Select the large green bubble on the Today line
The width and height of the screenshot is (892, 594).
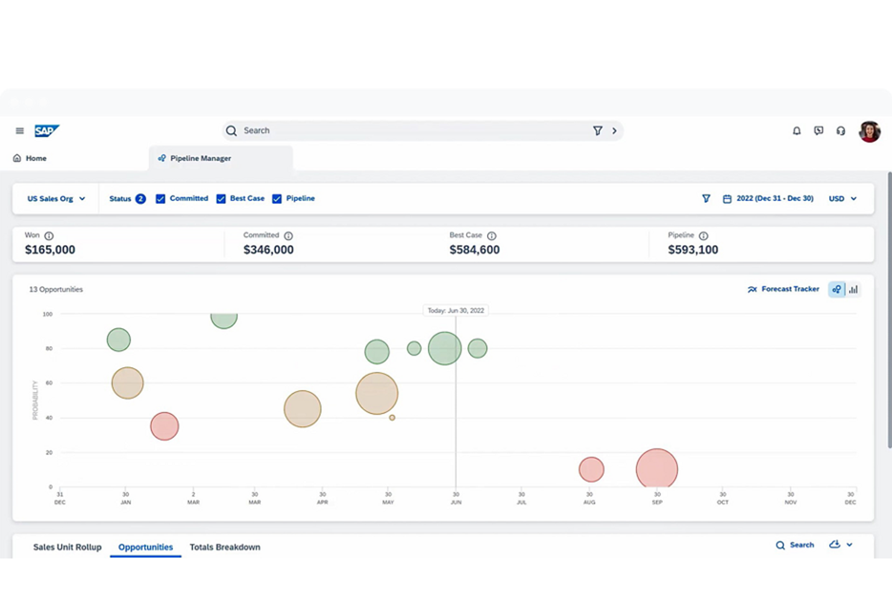tap(445, 348)
